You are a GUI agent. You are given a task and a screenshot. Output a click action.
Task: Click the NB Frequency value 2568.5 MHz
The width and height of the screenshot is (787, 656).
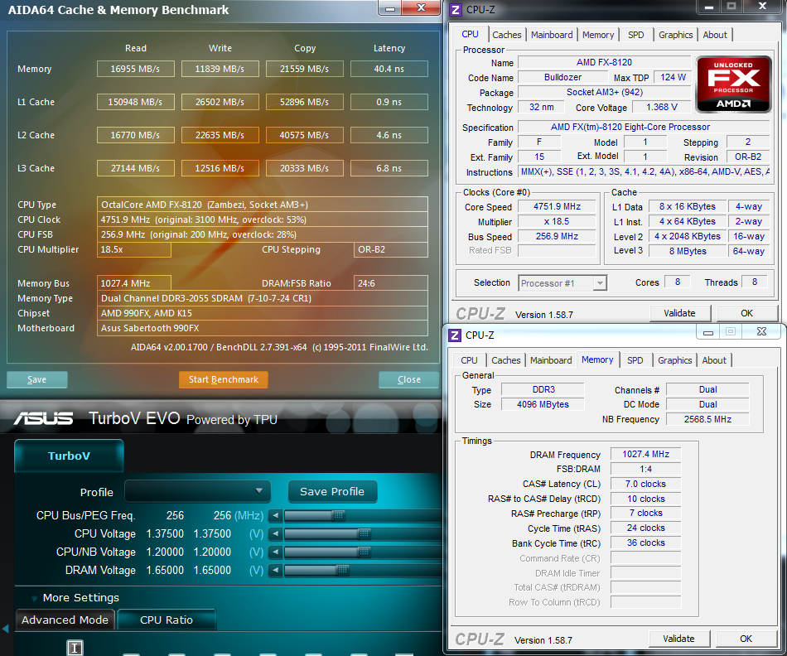coord(707,419)
